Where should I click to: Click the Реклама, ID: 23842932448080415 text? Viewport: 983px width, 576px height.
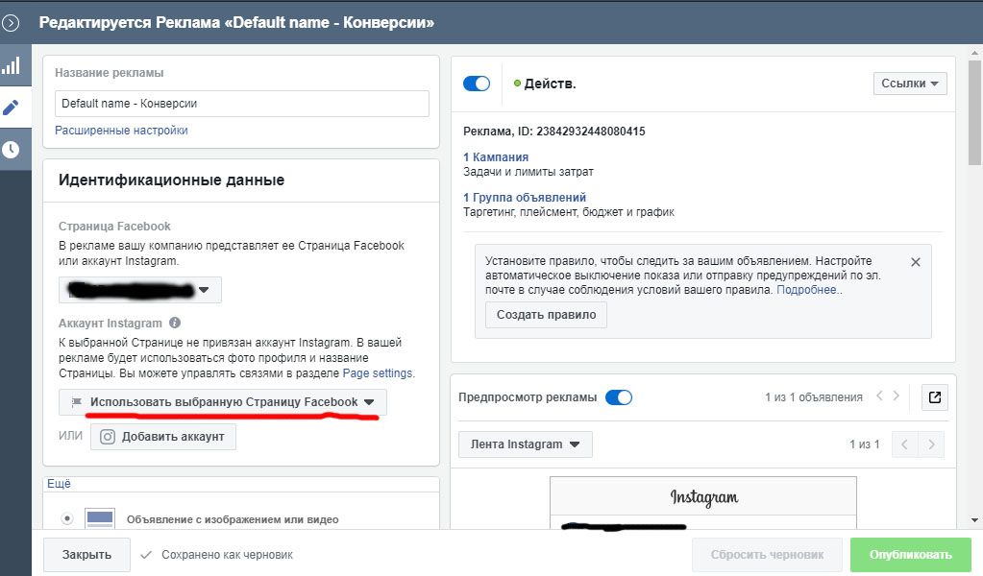tap(554, 132)
